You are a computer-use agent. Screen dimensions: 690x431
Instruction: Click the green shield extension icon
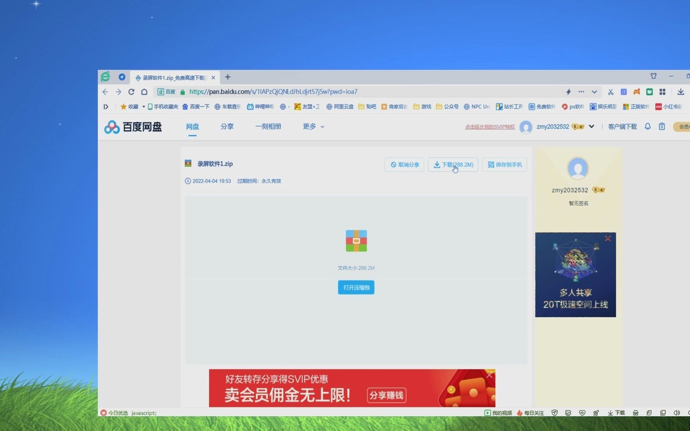pos(650,92)
